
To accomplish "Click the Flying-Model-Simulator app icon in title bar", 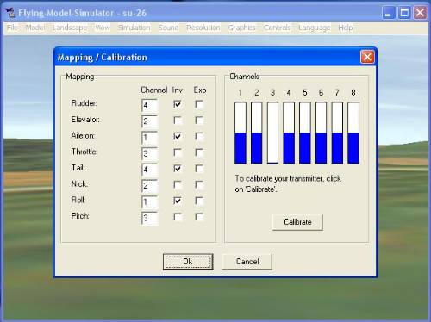I will click(x=10, y=13).
